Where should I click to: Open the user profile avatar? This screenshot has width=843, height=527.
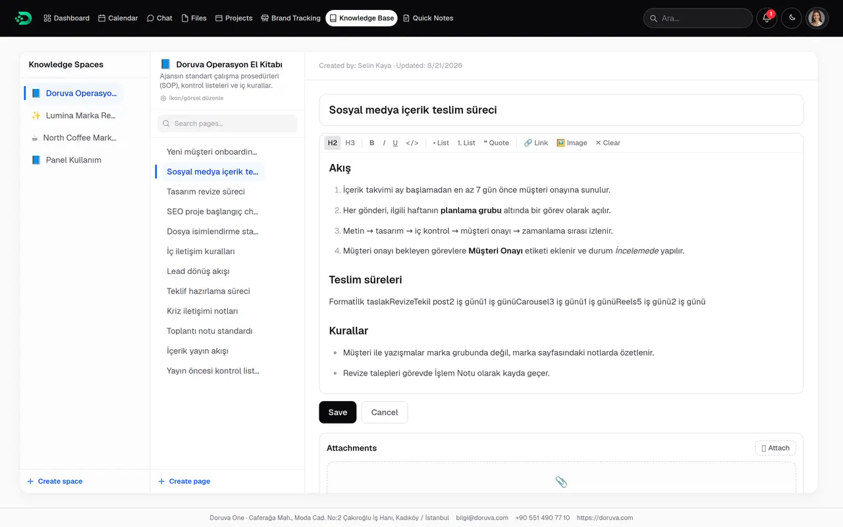tap(817, 18)
